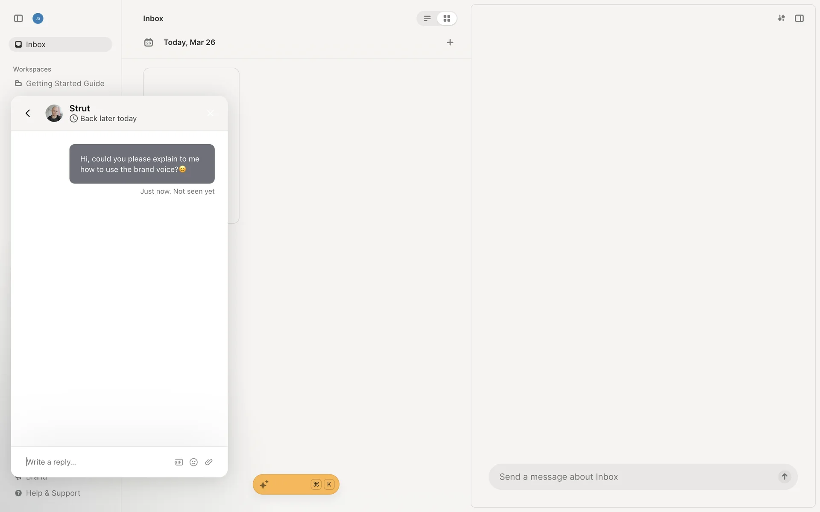Toggle the right side panel icon
The image size is (820, 512).
click(x=799, y=18)
